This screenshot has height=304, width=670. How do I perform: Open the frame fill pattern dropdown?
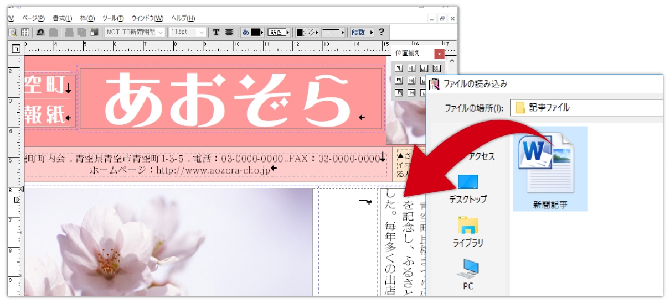307,32
